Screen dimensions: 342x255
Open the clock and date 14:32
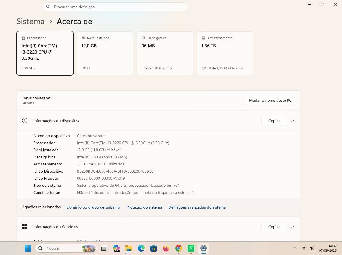point(328,248)
